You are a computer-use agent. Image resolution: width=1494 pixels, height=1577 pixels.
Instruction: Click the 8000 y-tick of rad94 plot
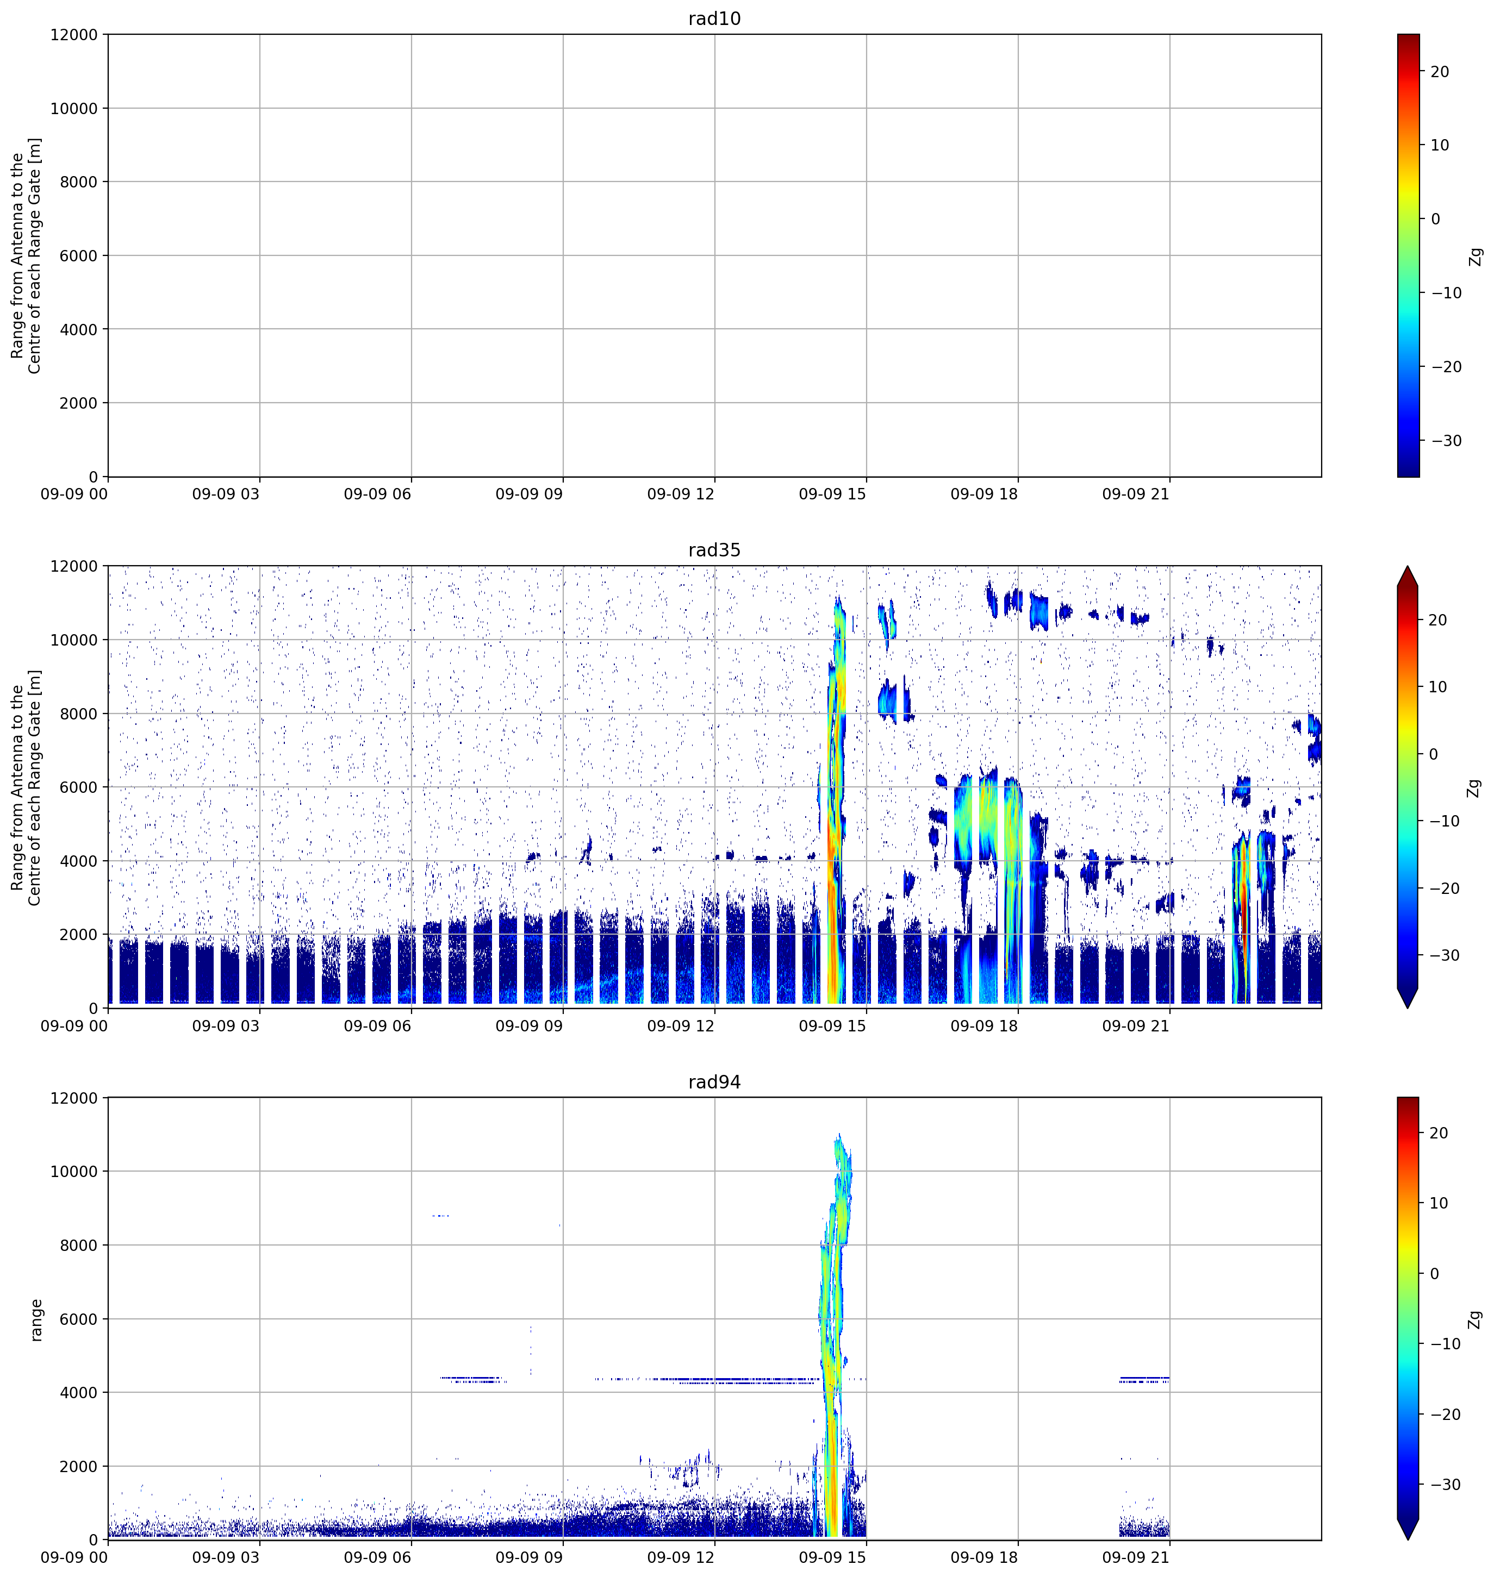coord(79,1246)
